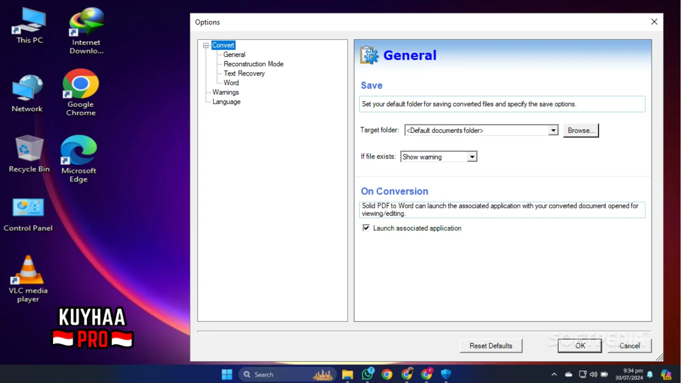Open Language options page
Image resolution: width=681 pixels, height=383 pixels.
point(227,102)
